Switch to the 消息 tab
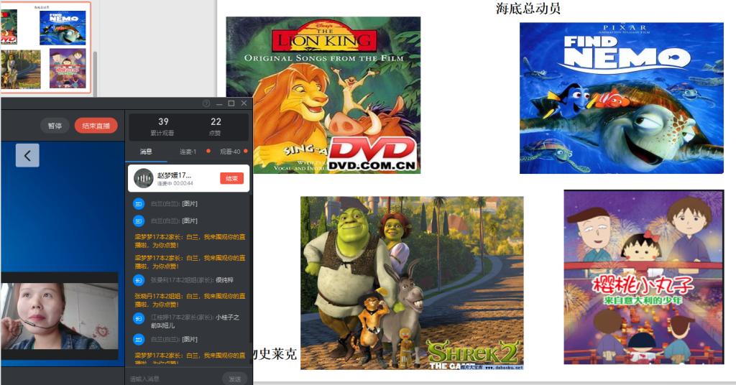736x385 pixels. click(x=146, y=152)
